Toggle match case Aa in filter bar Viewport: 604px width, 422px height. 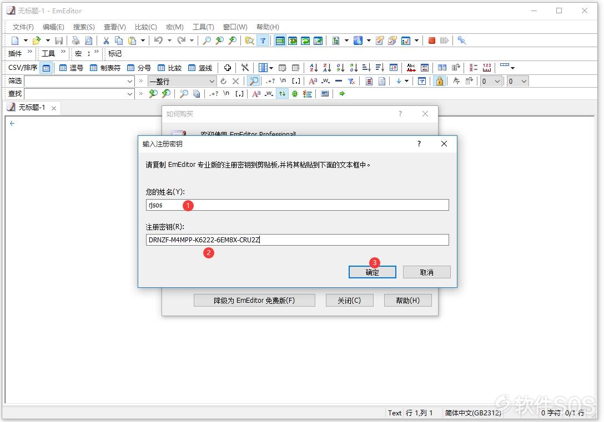pos(313,81)
